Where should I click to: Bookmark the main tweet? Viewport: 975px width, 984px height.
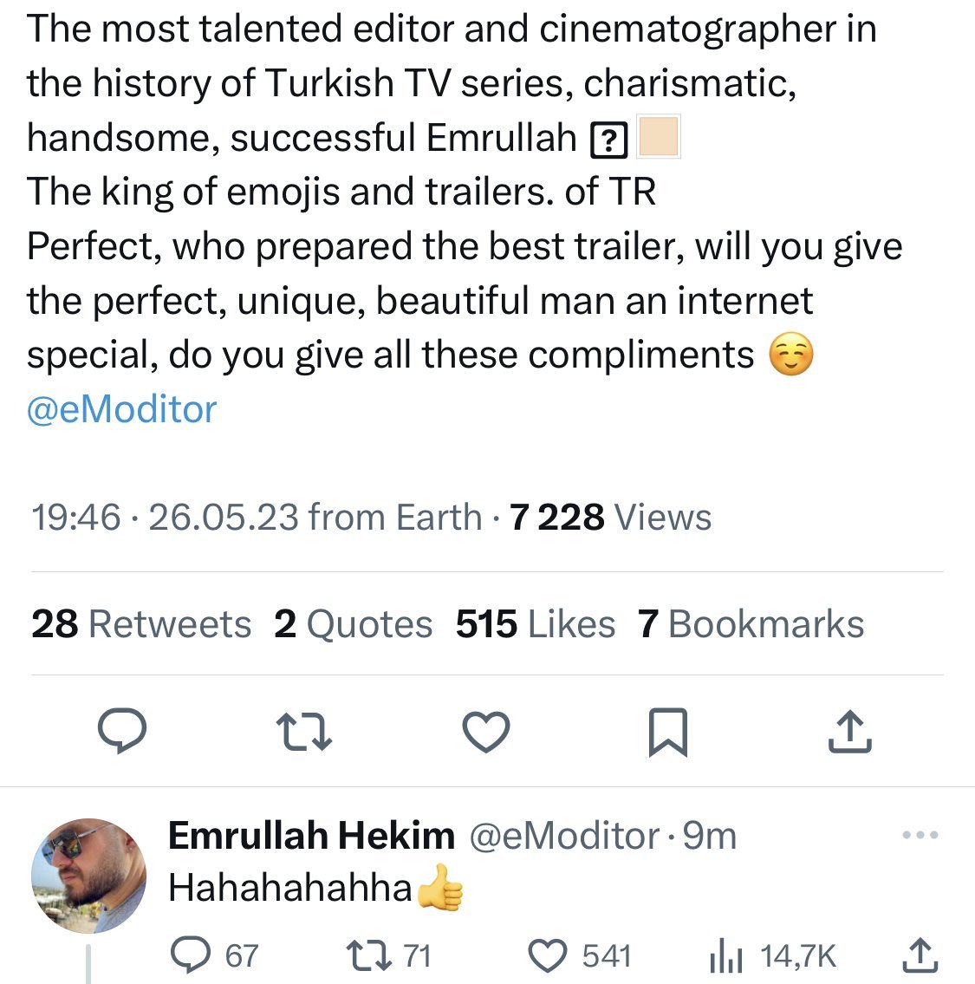tap(668, 732)
